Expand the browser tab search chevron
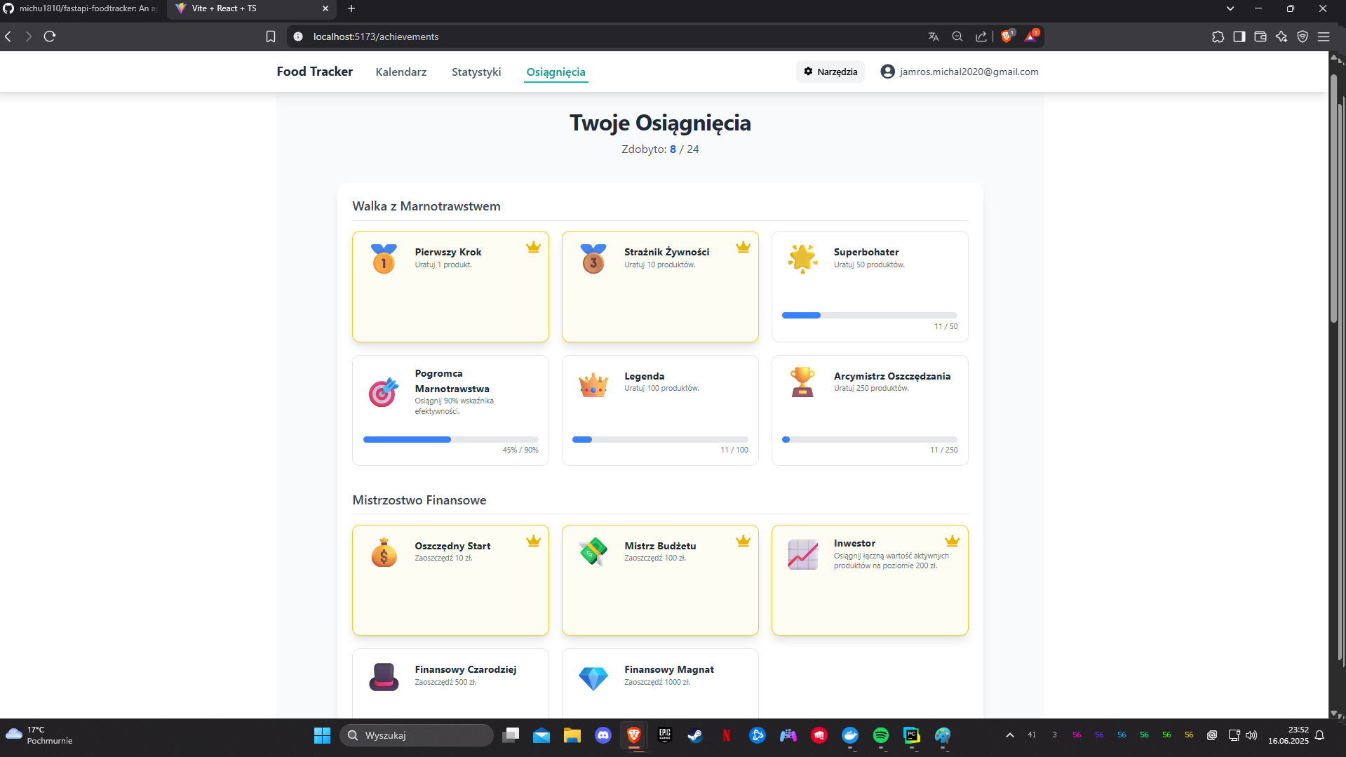 (1230, 8)
